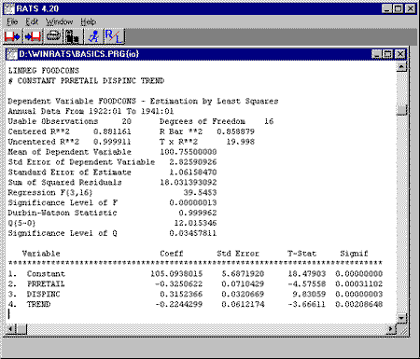Click the BASICS.PRG document window icon
The height and width of the screenshot is (359, 420).
tap(12, 54)
